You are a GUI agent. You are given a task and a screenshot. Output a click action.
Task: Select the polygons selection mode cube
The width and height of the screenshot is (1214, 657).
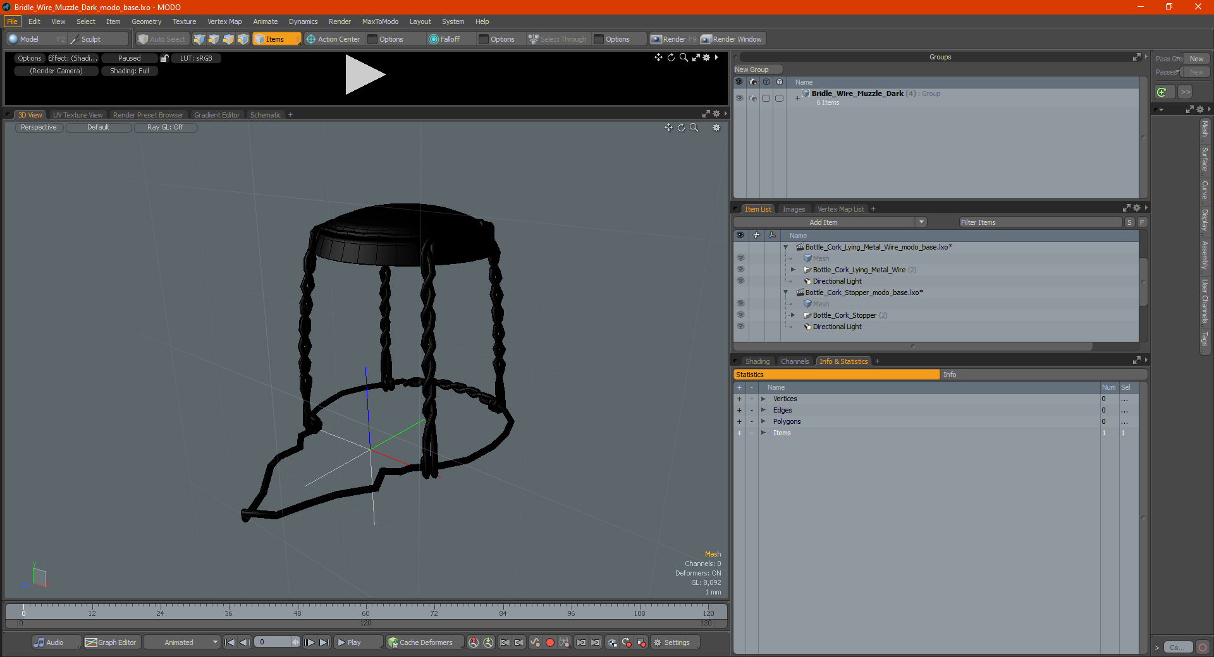point(228,39)
